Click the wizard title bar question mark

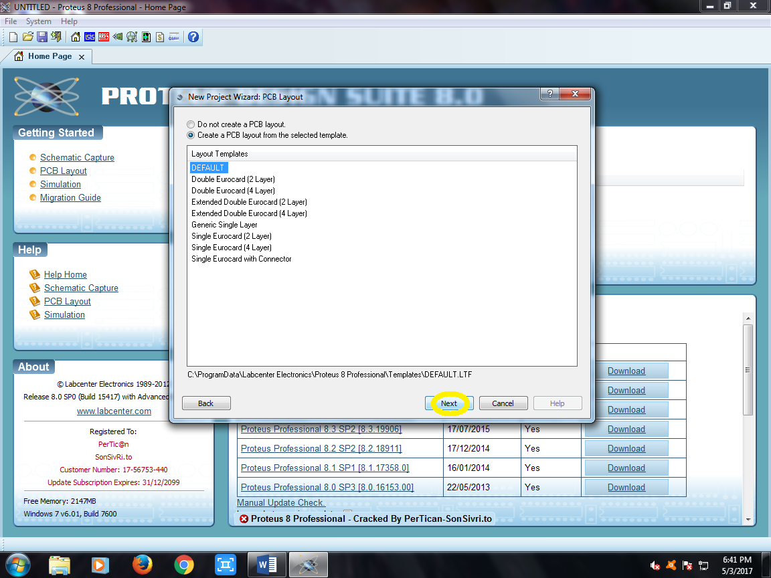coord(549,94)
